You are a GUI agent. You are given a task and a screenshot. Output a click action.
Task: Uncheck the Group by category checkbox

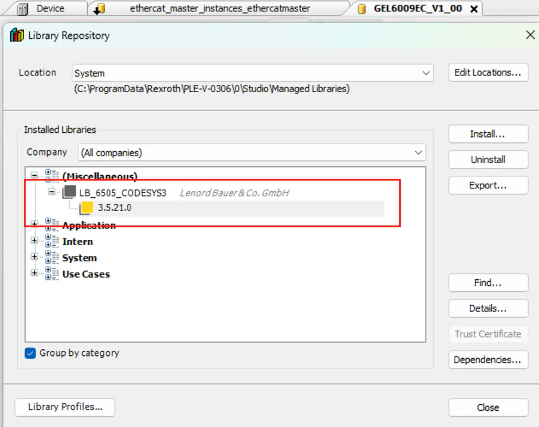(x=30, y=353)
